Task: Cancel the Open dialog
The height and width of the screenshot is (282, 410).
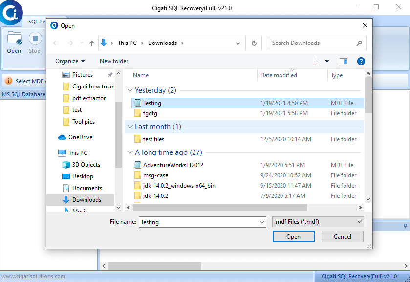Action: tap(342, 237)
